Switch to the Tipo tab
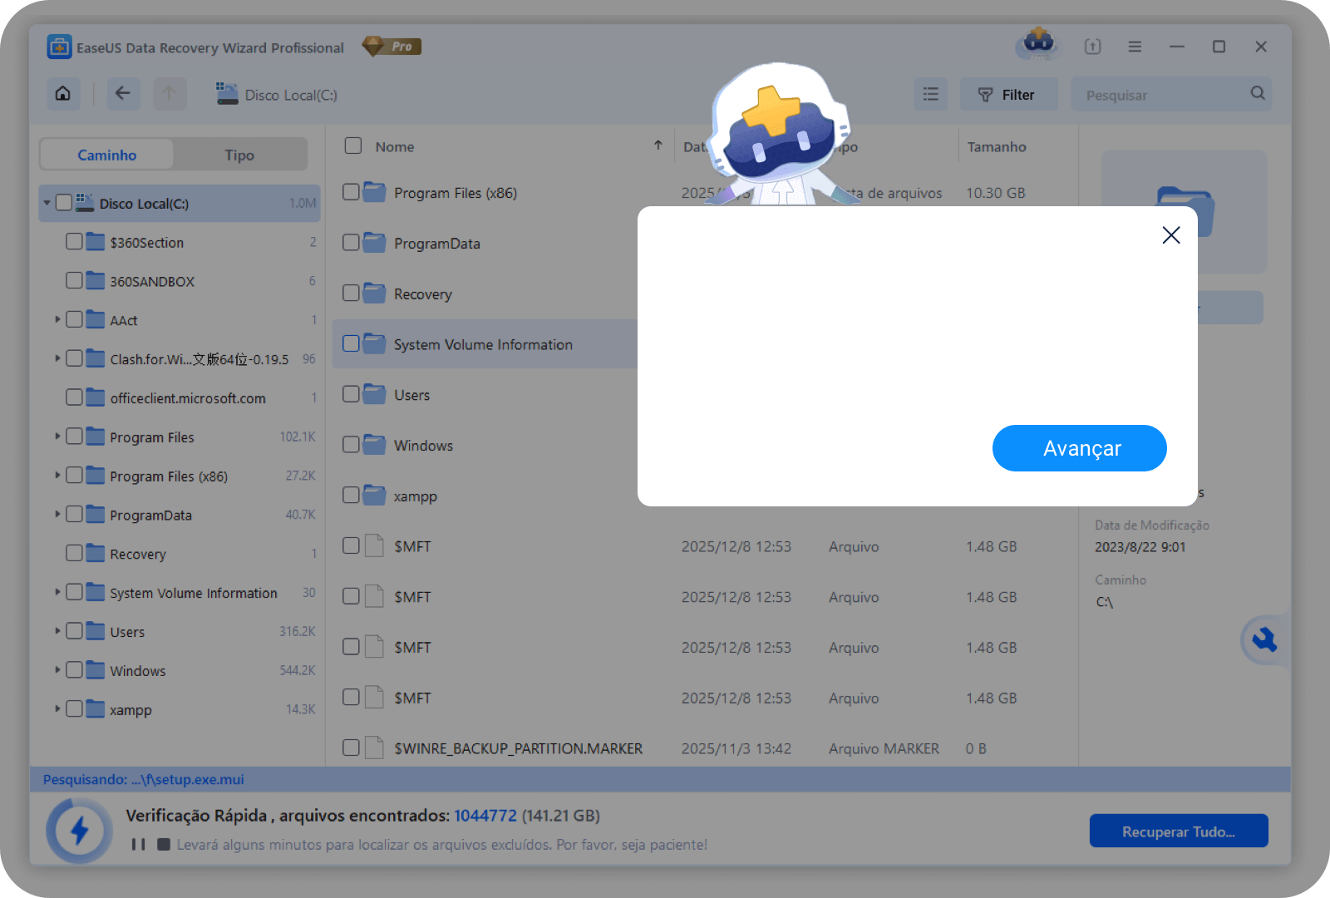The width and height of the screenshot is (1330, 898). coord(239,155)
